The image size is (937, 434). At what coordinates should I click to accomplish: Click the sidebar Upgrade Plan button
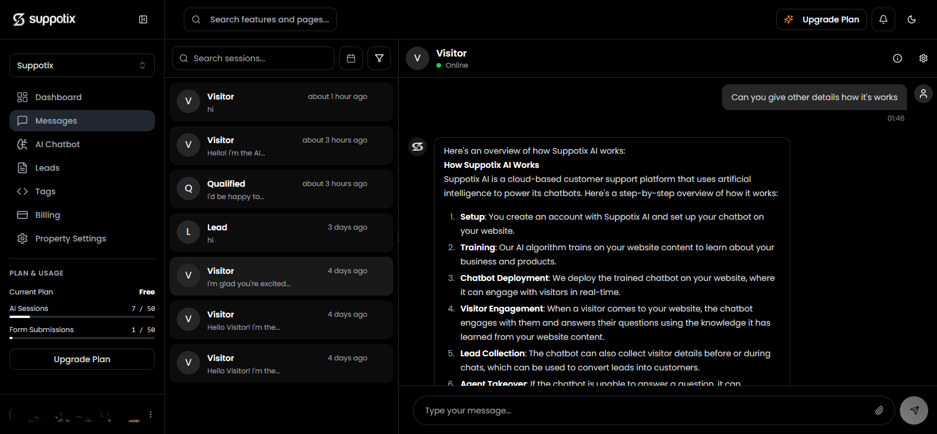point(82,359)
